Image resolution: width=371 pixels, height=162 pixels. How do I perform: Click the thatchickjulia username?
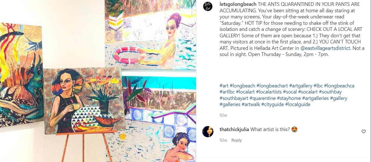coord(234,129)
